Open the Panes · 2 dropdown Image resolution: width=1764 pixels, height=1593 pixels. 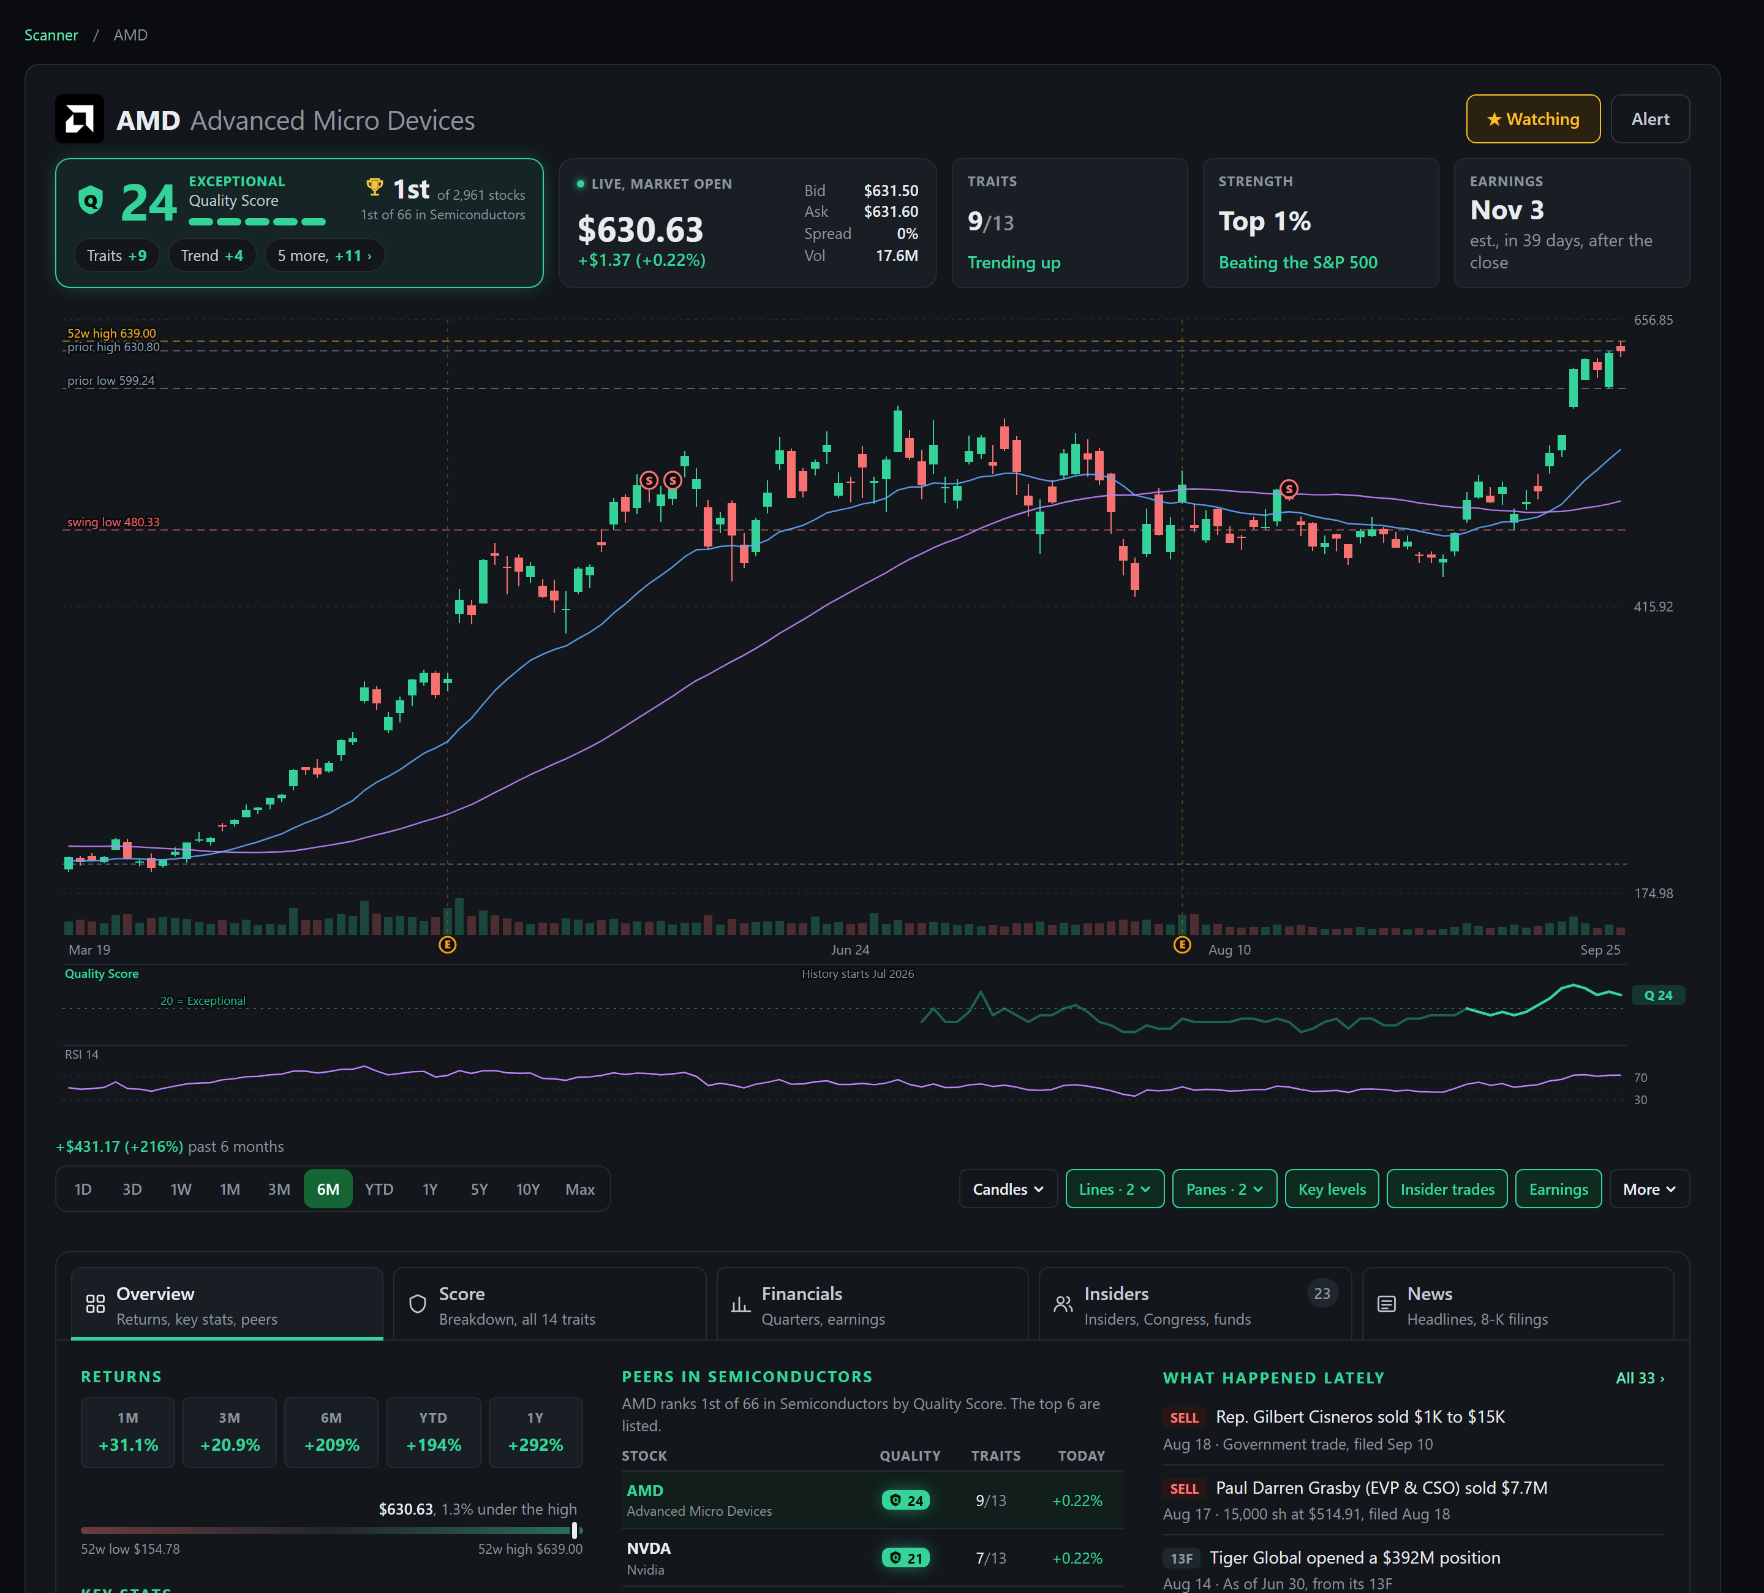(1224, 1189)
